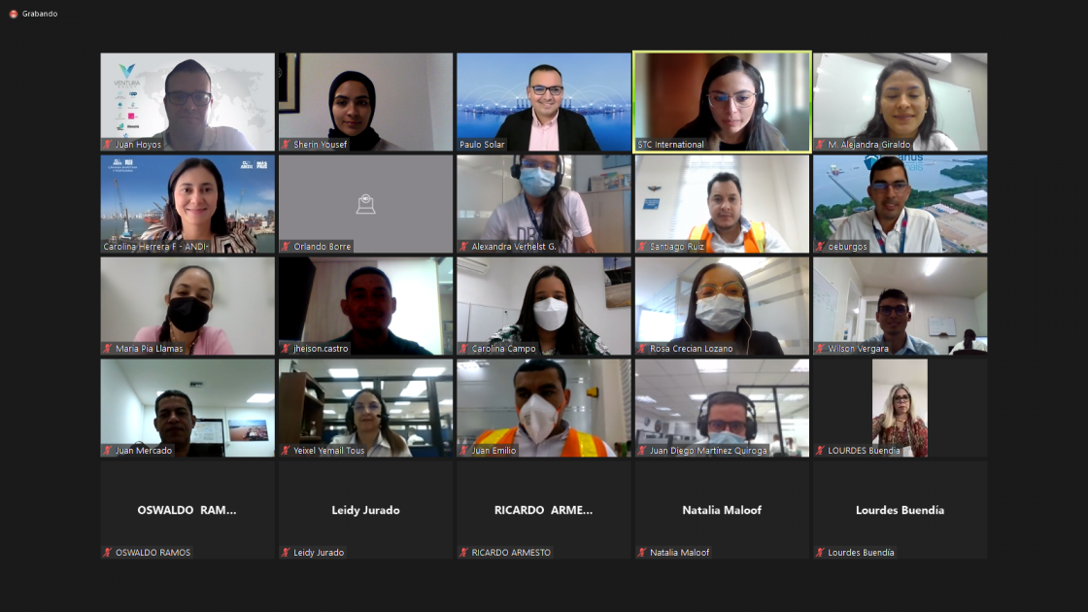Screen dimensions: 1088x612
Task: Select the Lourdes Buendía name-only tile
Action: 900,510
